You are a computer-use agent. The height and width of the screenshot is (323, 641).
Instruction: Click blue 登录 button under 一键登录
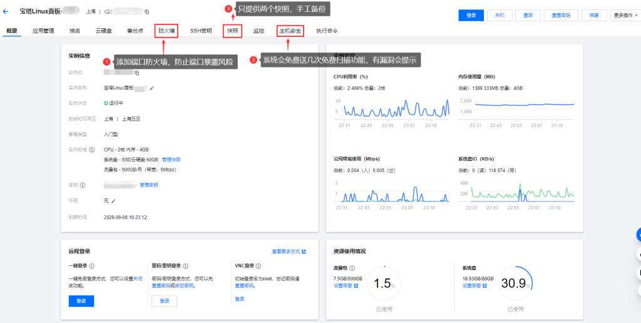[x=81, y=301]
